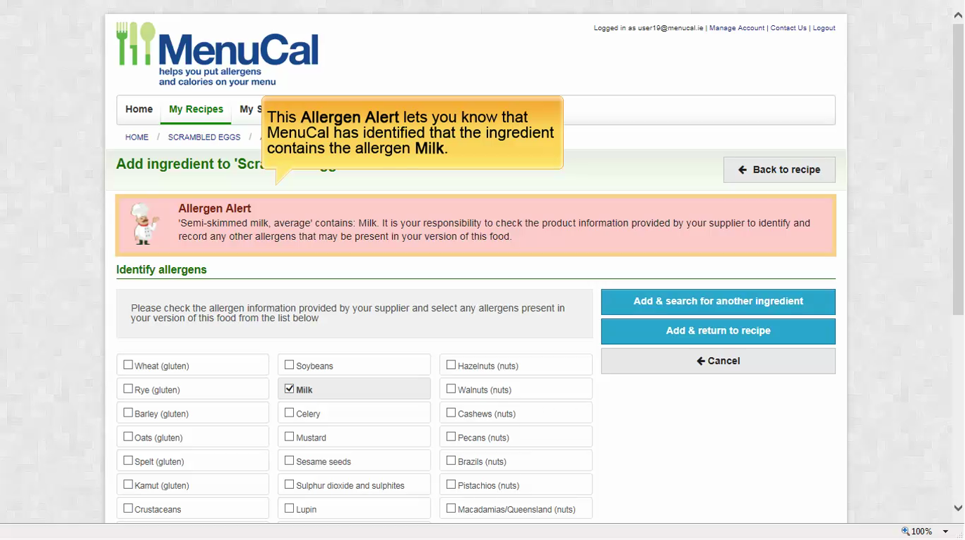
Task: Click the scrollbar down arrow
Action: 957,508
